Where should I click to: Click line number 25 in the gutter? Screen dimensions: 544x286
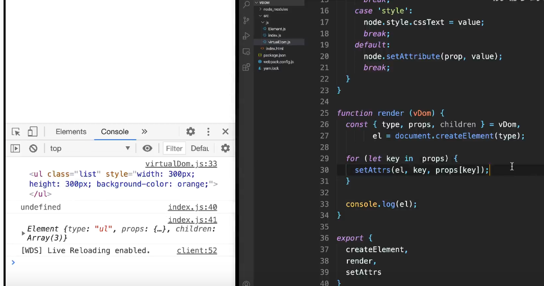pyautogui.click(x=324, y=113)
